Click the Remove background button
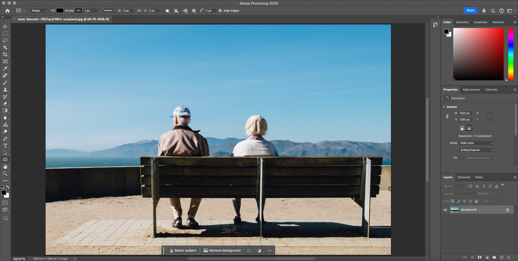Screen dimensions: 518x261 (x=222, y=250)
